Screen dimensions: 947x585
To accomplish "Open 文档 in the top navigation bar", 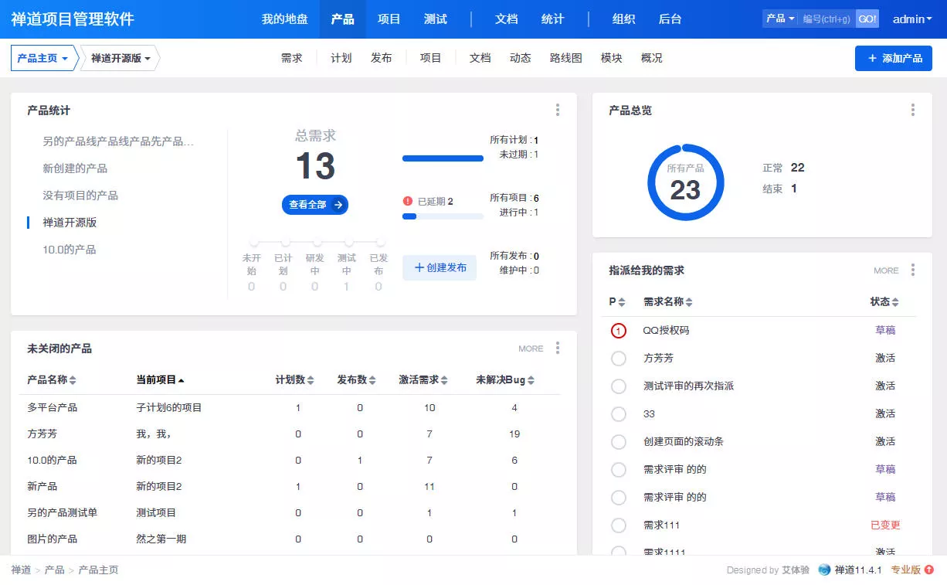I will tap(507, 19).
